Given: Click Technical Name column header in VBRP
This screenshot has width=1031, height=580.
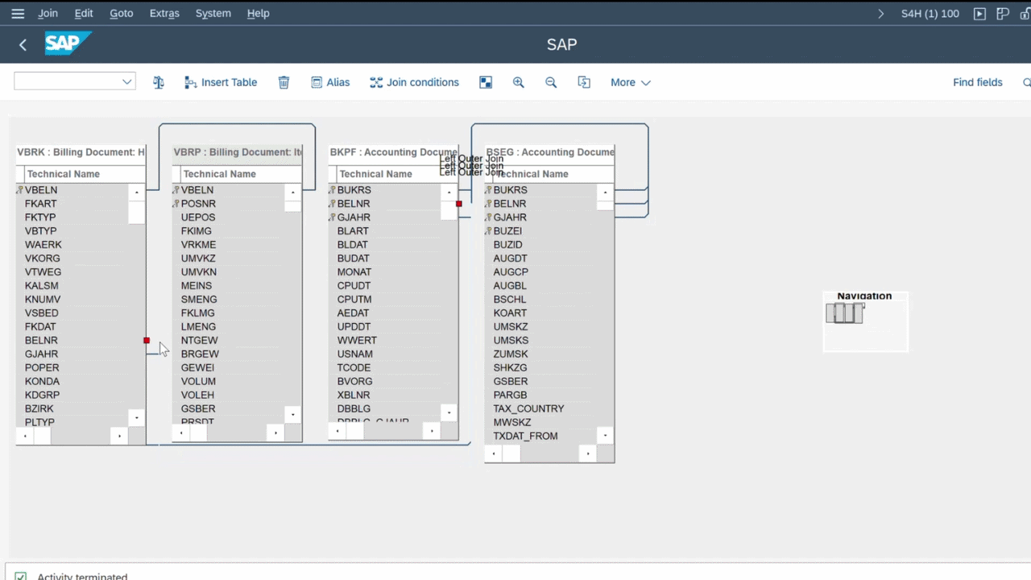Looking at the screenshot, I should tap(220, 174).
